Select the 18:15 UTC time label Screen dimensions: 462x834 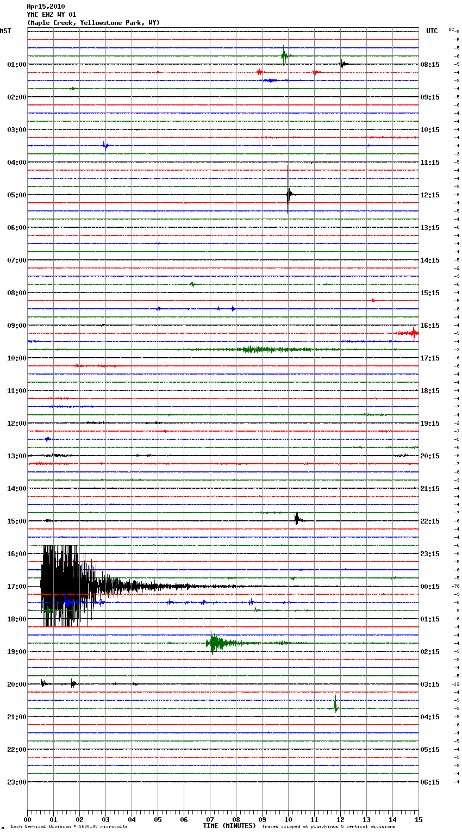coord(430,391)
